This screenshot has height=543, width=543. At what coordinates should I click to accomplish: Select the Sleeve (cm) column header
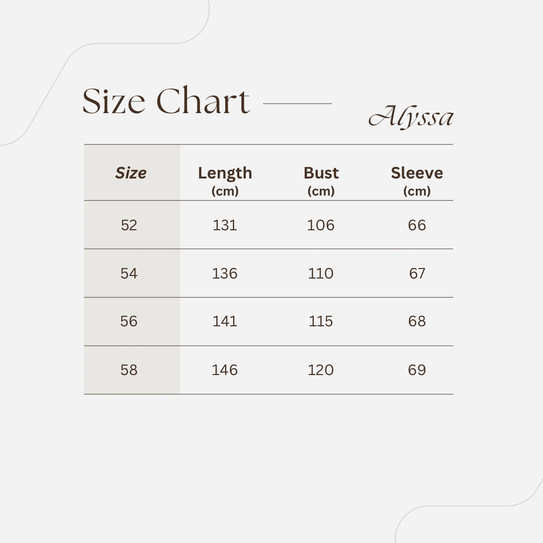(417, 181)
